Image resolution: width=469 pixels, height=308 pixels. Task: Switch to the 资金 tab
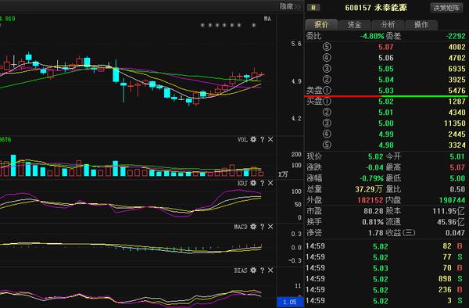point(354,25)
